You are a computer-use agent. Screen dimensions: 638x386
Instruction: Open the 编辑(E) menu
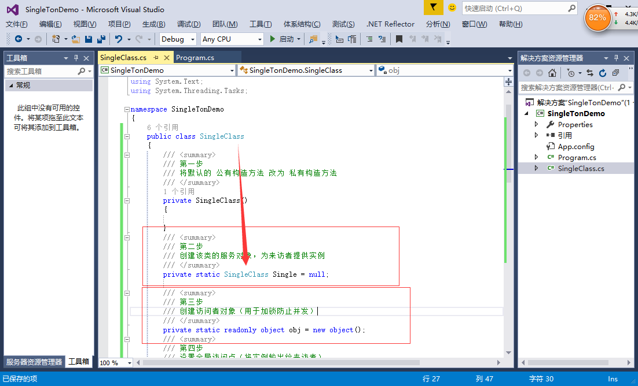50,24
